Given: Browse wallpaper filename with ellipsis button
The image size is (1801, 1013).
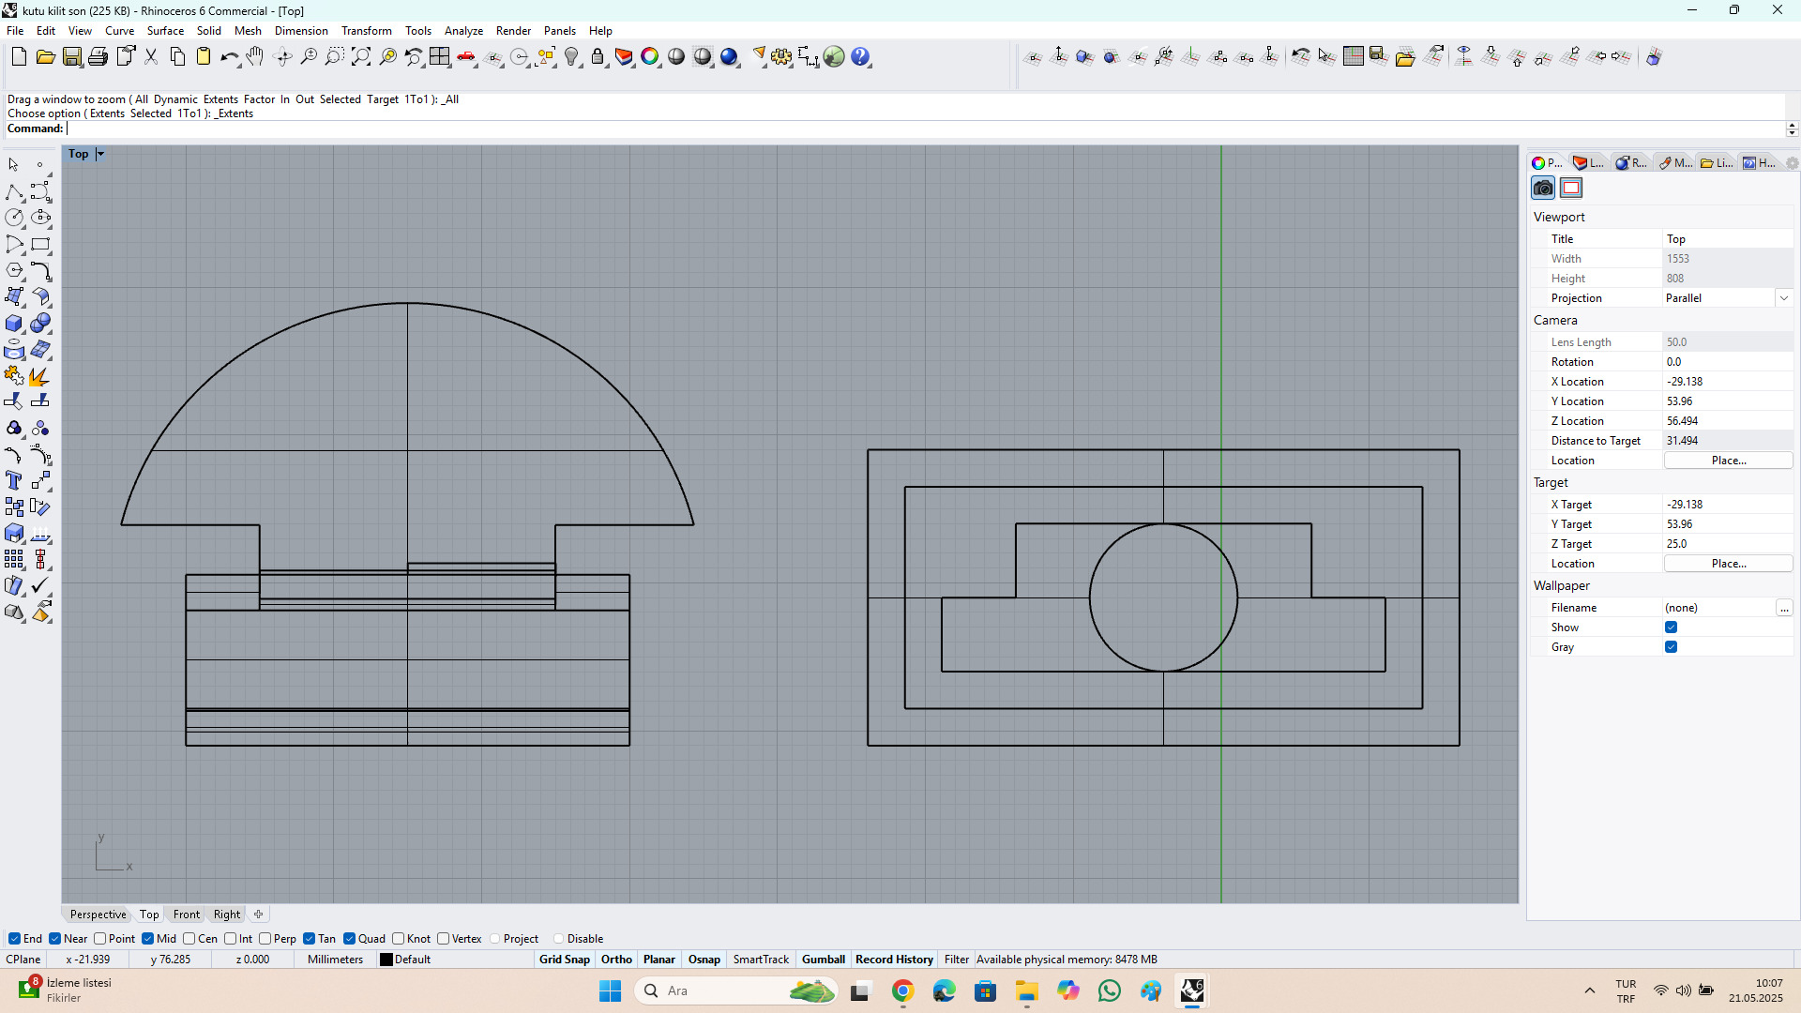Looking at the screenshot, I should point(1784,609).
